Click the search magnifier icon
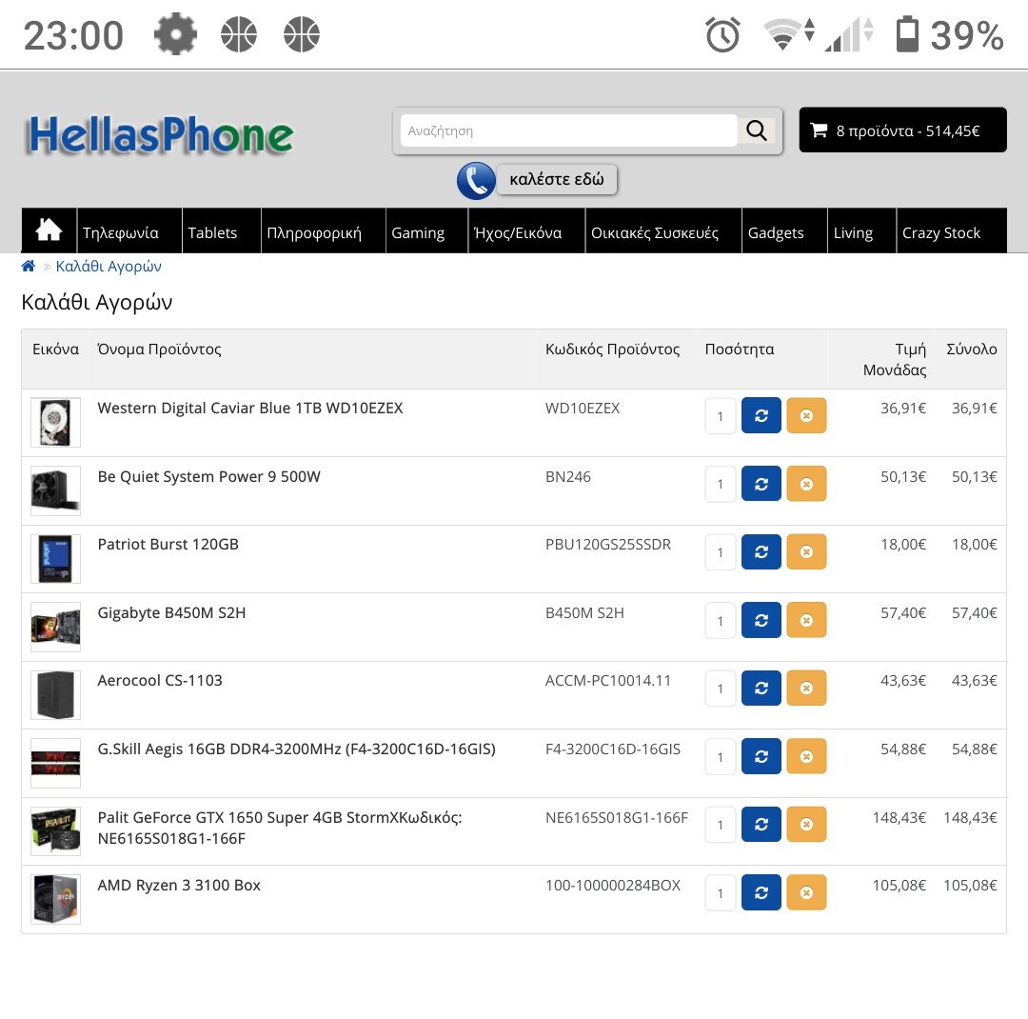Image resolution: width=1028 pixels, height=1019 pixels. pos(756,130)
